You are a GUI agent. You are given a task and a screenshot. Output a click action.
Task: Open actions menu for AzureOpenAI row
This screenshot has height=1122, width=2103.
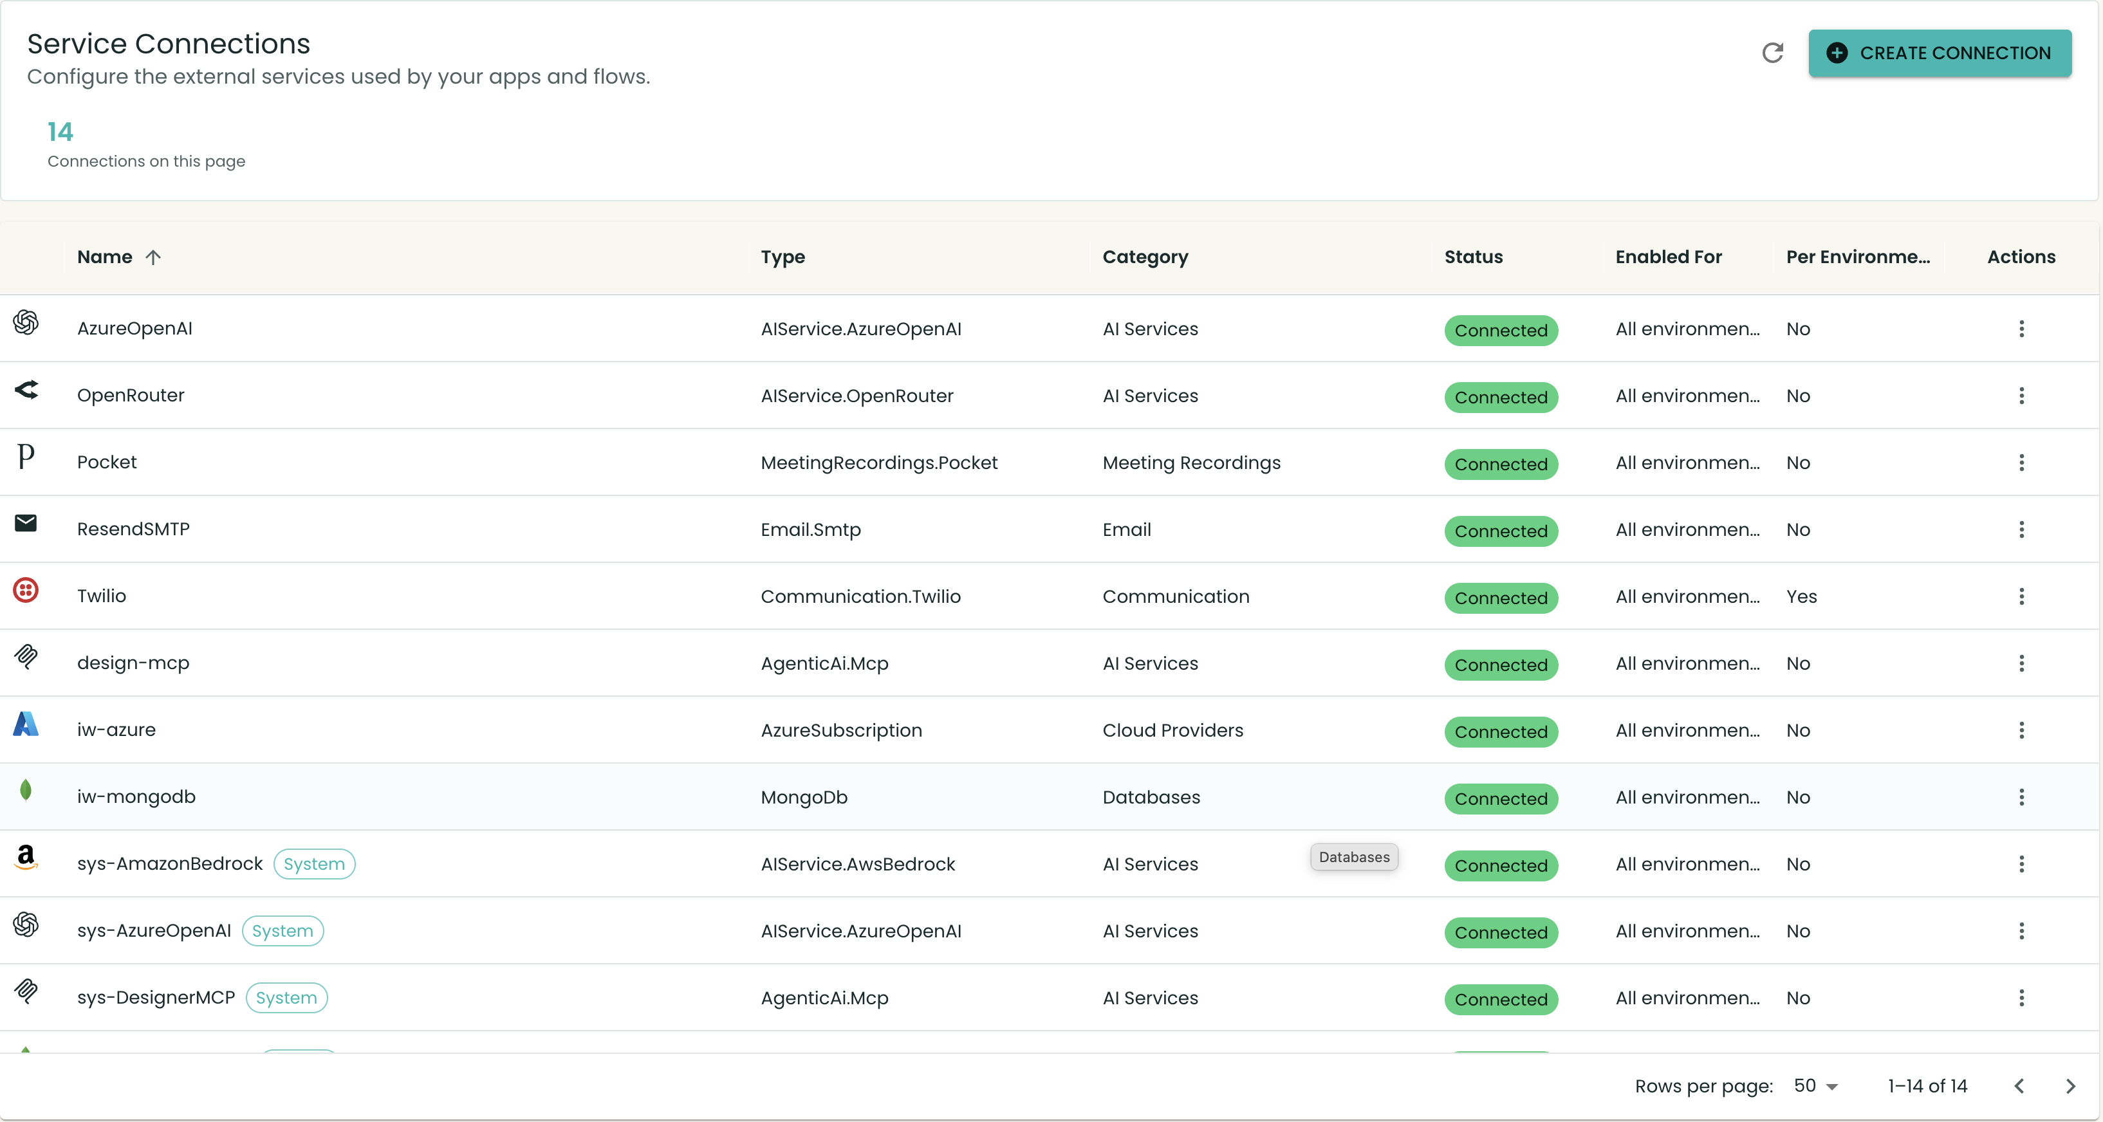point(2021,329)
